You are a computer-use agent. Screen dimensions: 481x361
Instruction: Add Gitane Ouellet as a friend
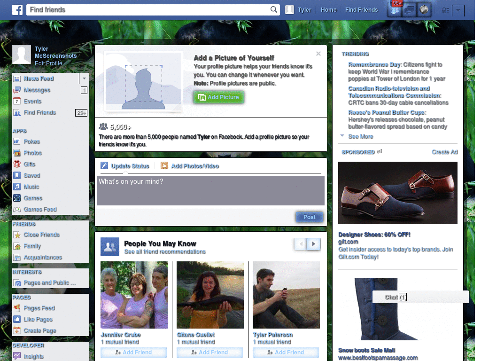click(209, 353)
